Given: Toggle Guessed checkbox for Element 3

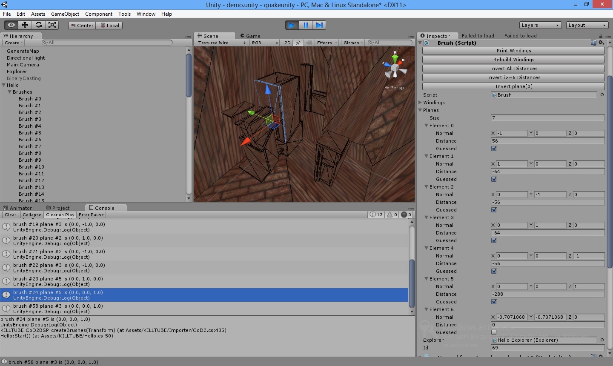Looking at the screenshot, I should pos(494,240).
